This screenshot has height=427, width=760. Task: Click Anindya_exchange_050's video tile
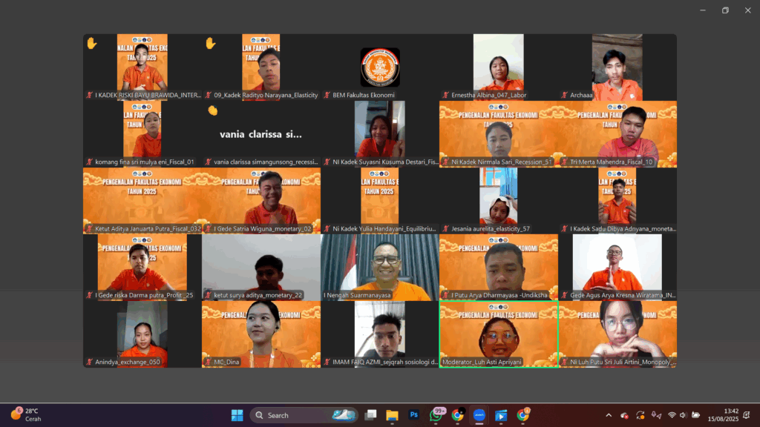(142, 334)
